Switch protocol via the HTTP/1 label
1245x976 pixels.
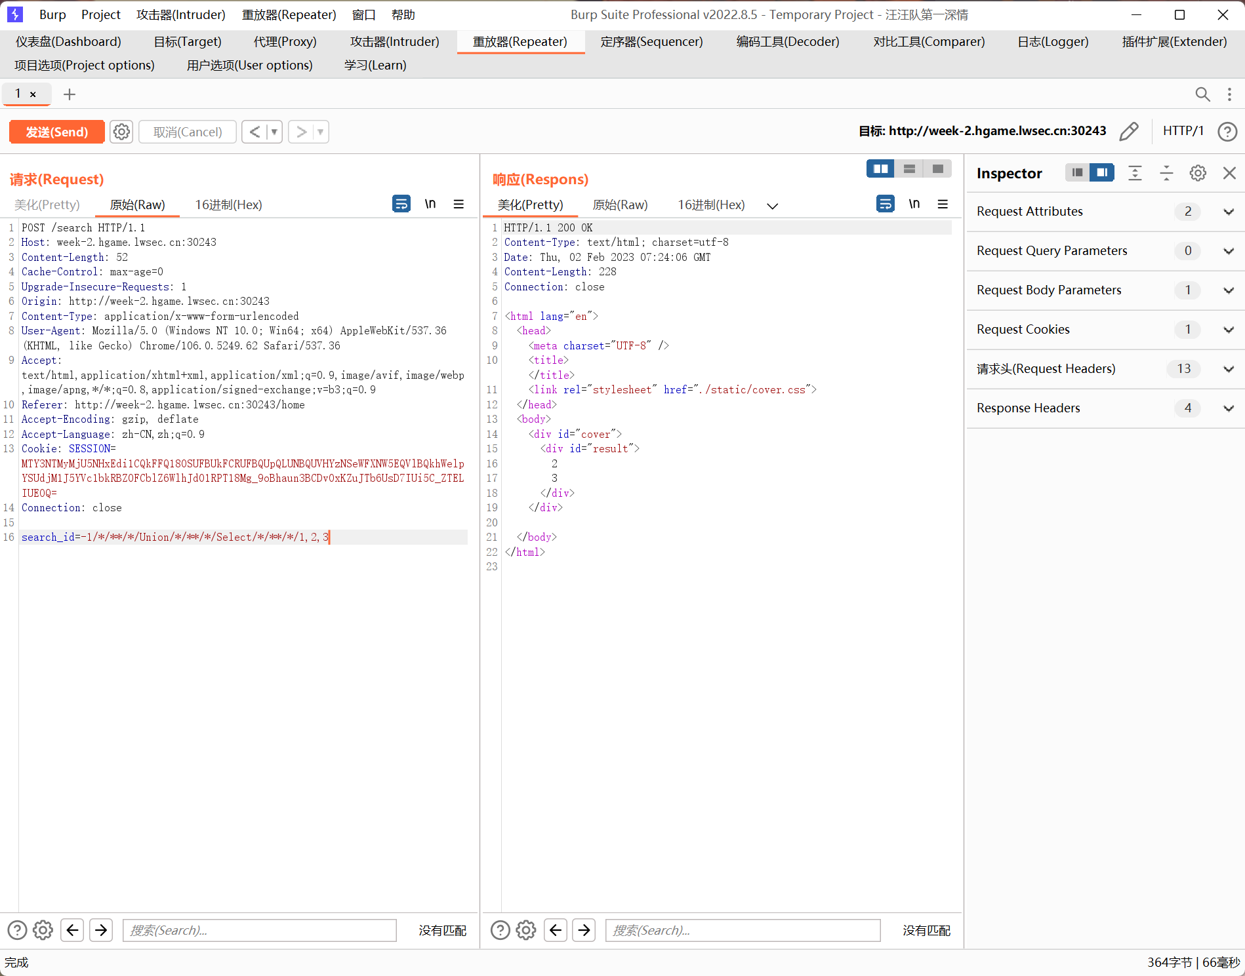click(x=1183, y=131)
